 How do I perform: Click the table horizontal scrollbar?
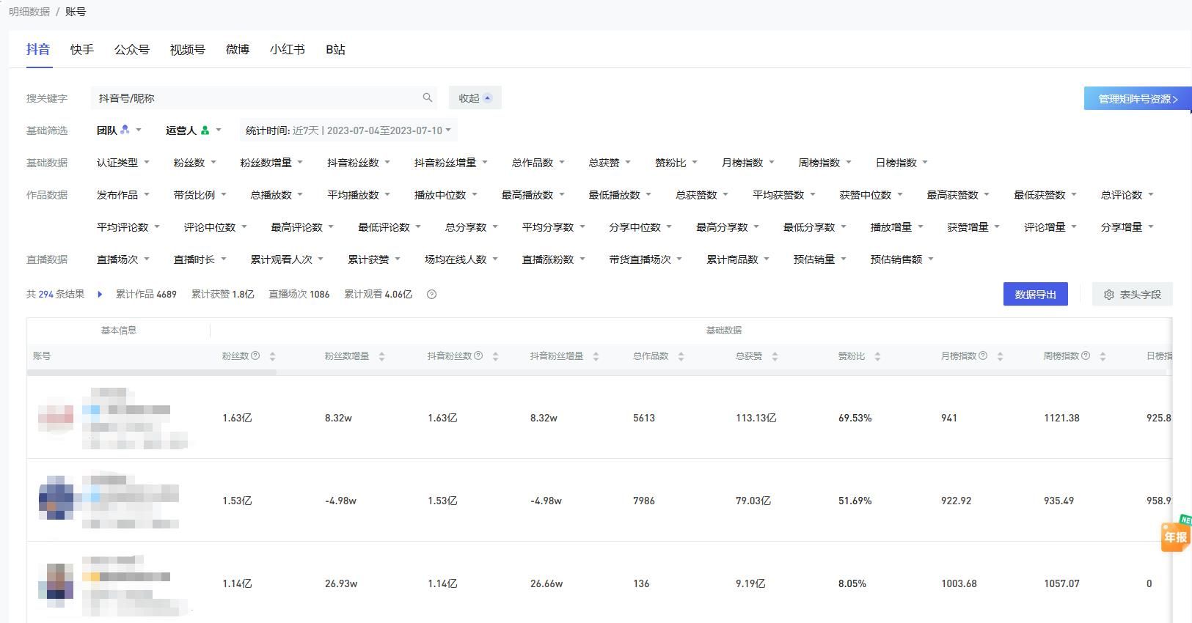click(x=151, y=372)
